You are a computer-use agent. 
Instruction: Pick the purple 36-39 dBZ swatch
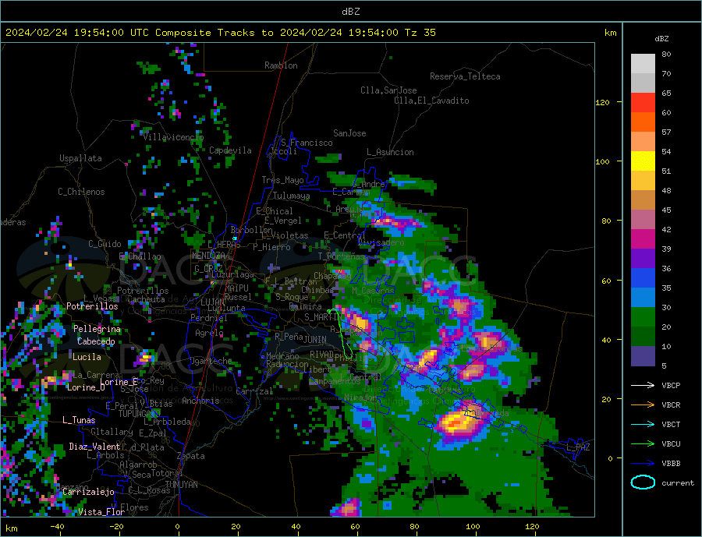tap(643, 259)
